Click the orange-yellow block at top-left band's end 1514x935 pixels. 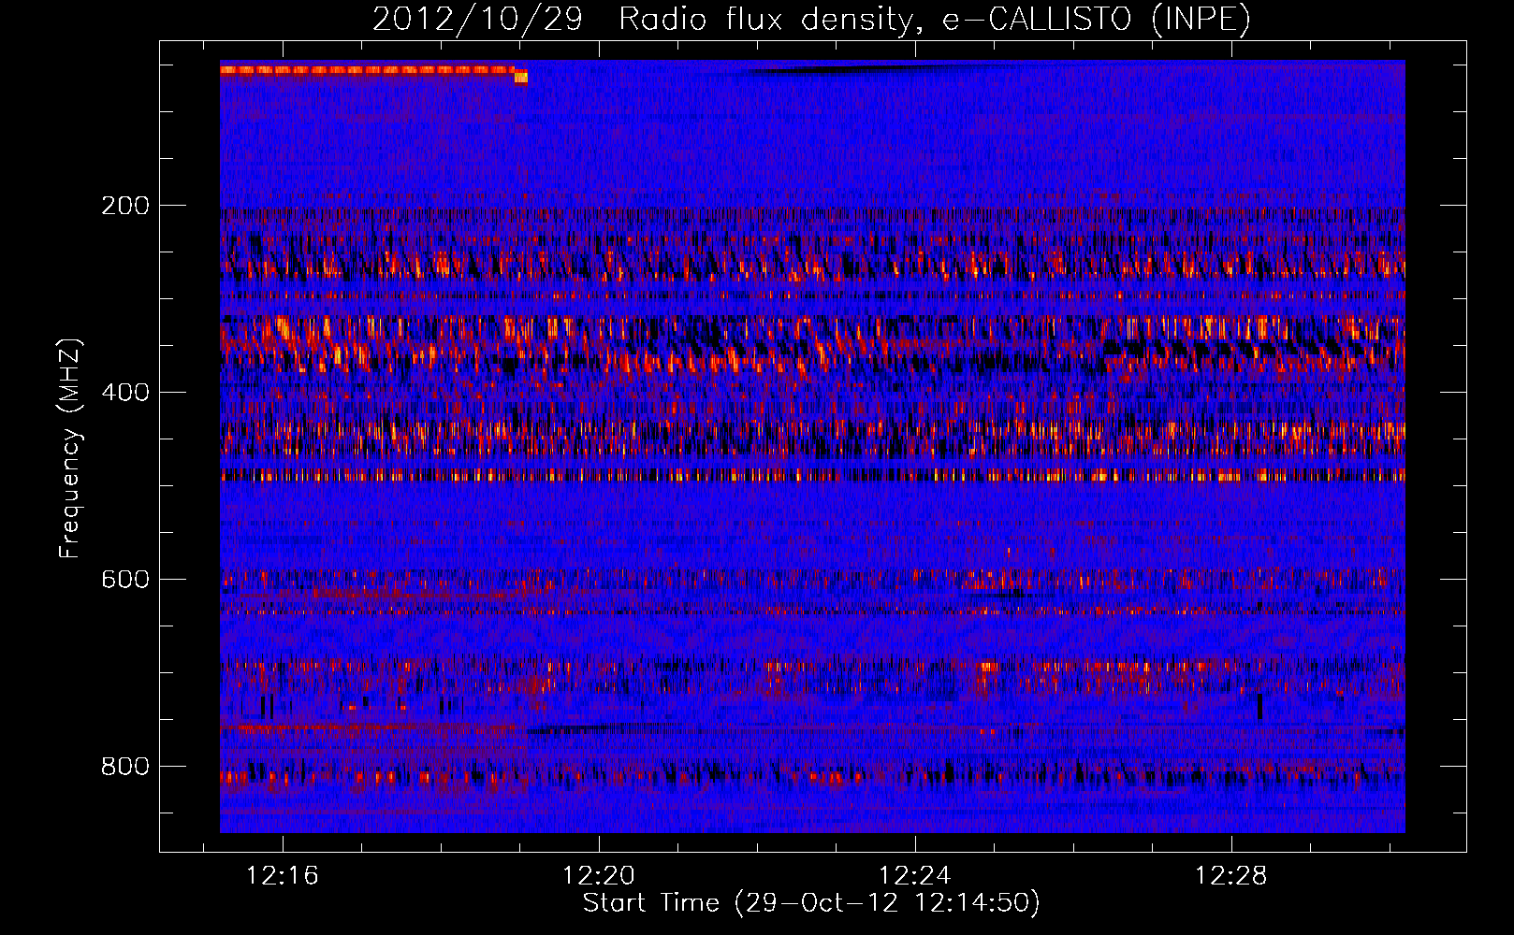[520, 78]
